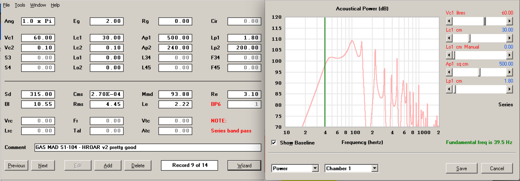Click the Lc1 cm slider thumb
The image size is (520, 181).
pyautogui.click(x=469, y=38)
